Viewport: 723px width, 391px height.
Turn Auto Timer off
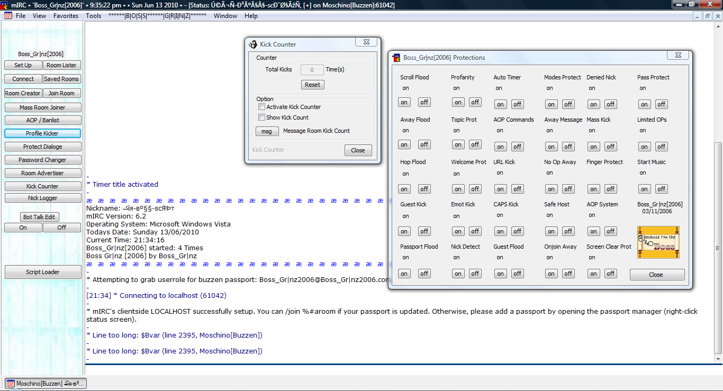(x=518, y=104)
